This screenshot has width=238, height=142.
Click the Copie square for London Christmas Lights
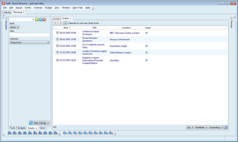click(146, 52)
